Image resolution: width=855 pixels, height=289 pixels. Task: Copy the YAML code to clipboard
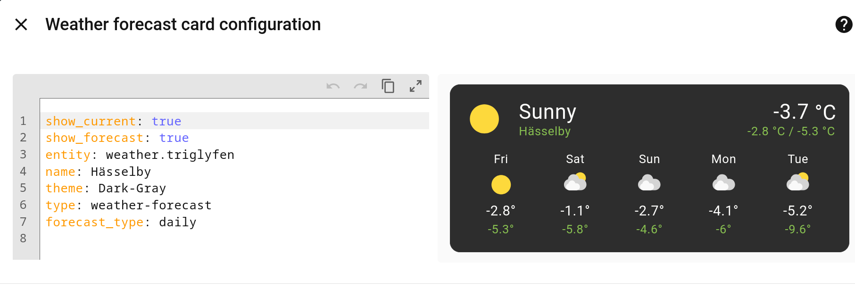tap(388, 86)
